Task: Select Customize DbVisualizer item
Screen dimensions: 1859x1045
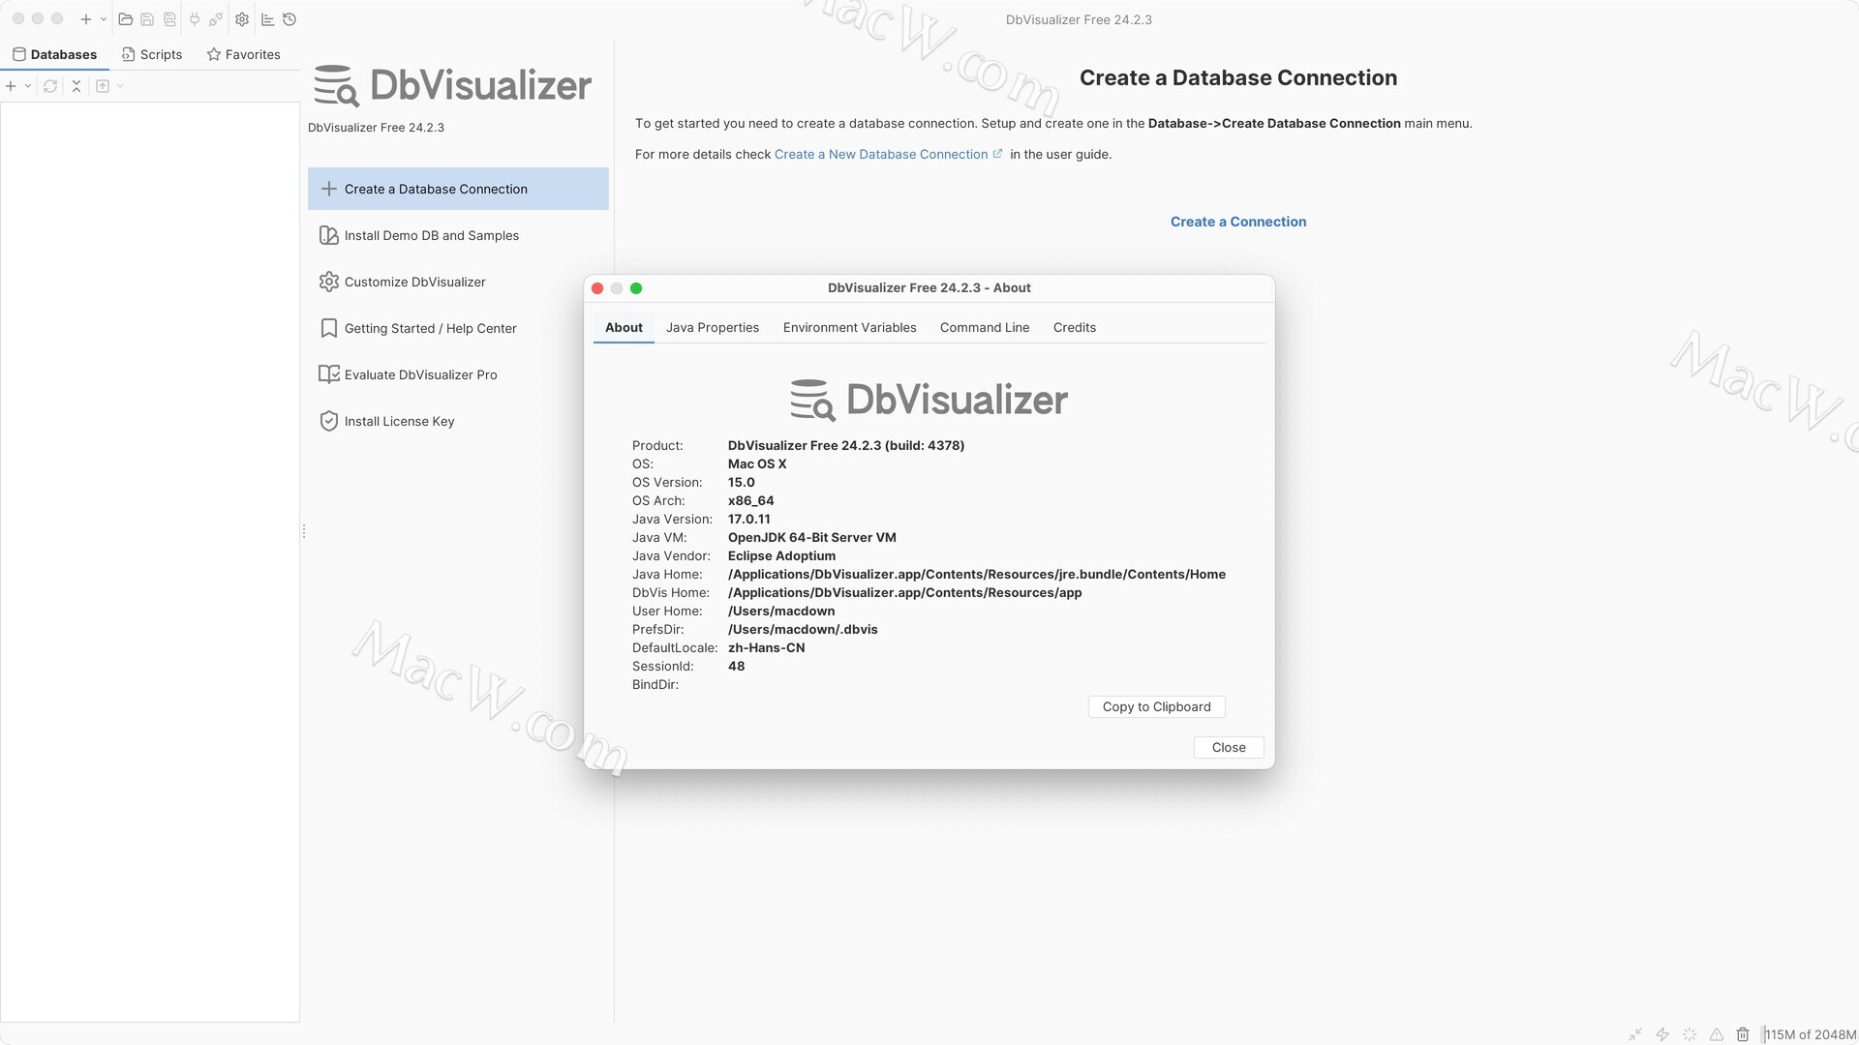Action: click(x=458, y=282)
